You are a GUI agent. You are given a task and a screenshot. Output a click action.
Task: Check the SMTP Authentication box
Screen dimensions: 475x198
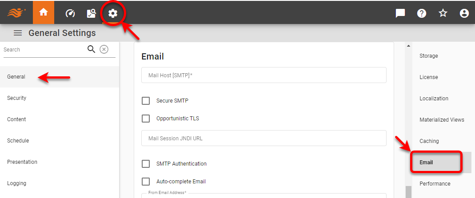tap(146, 164)
